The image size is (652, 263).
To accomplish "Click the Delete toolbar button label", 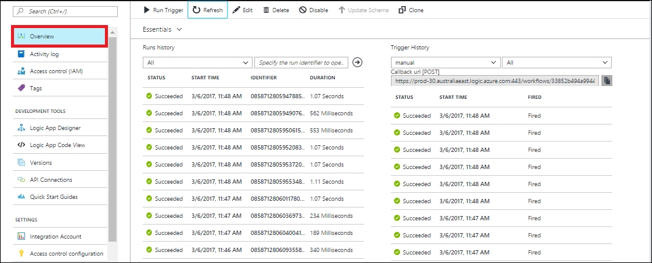I will [281, 10].
